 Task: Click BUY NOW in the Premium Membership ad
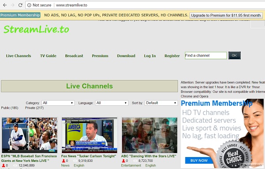point(199,161)
